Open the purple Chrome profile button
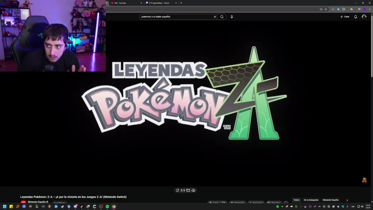Image resolution: width=373 pixels, height=210 pixels. click(x=364, y=9)
